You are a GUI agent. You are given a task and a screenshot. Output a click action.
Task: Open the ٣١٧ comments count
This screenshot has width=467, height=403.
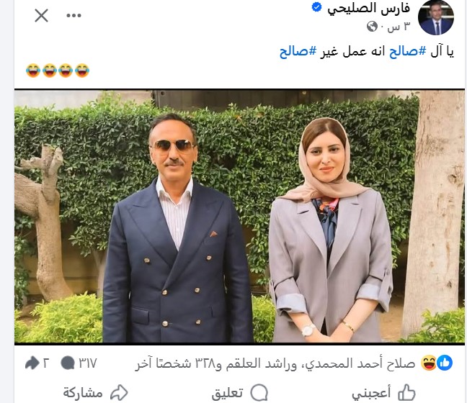click(x=79, y=363)
